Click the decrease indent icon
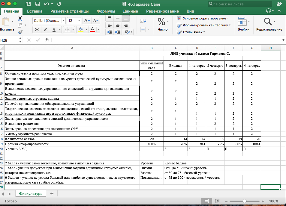Screen dimensions: 286x206 pos(110,32)
